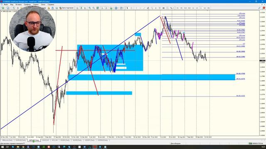This screenshot has width=266, height=149.
Task: Open Task View on the taskbar
Action: point(7,147)
